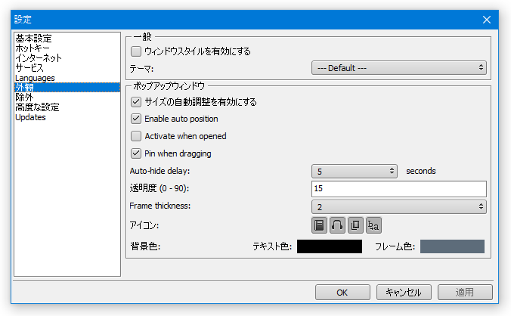Click the 'seconds' label beside the delay
Image resolution: width=511 pixels, height=316 pixels.
pos(421,171)
